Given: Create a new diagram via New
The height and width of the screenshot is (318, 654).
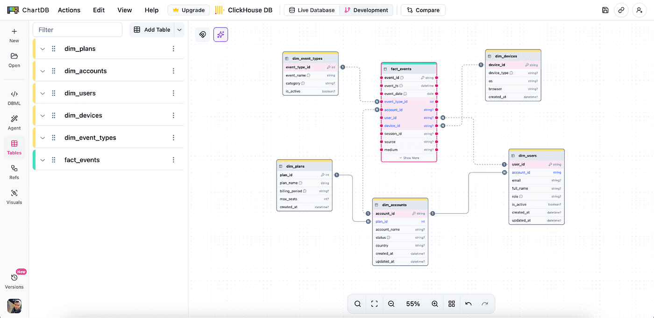Looking at the screenshot, I should (x=14, y=35).
